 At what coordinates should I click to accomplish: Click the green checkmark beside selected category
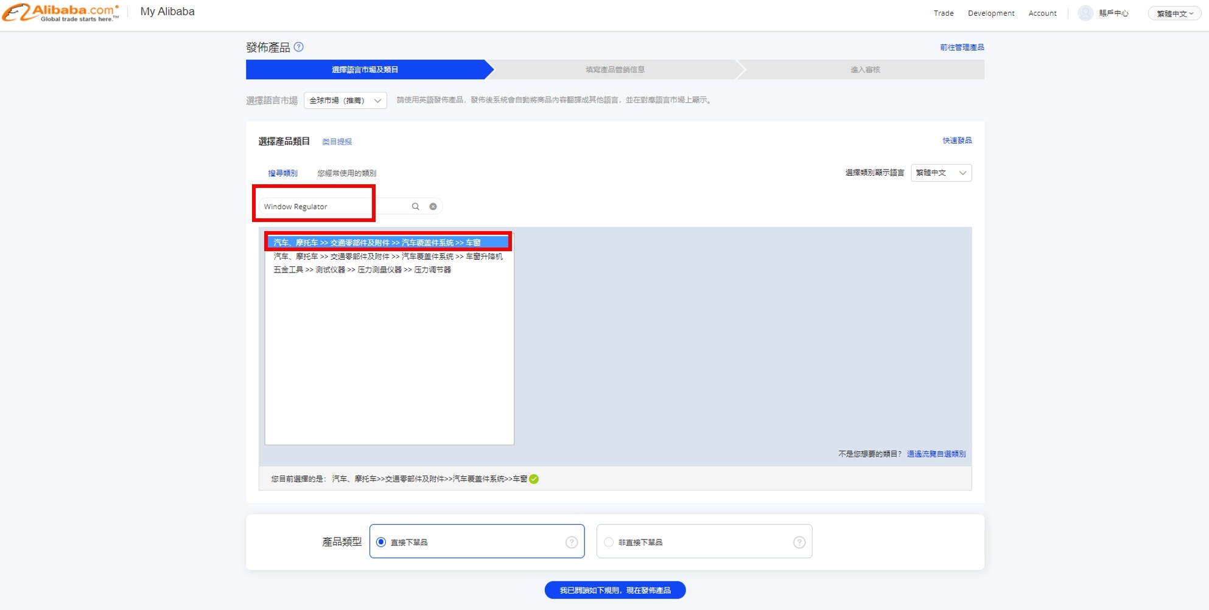534,479
